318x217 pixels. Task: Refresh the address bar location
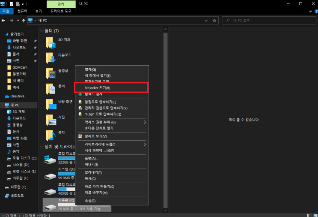click(x=214, y=21)
